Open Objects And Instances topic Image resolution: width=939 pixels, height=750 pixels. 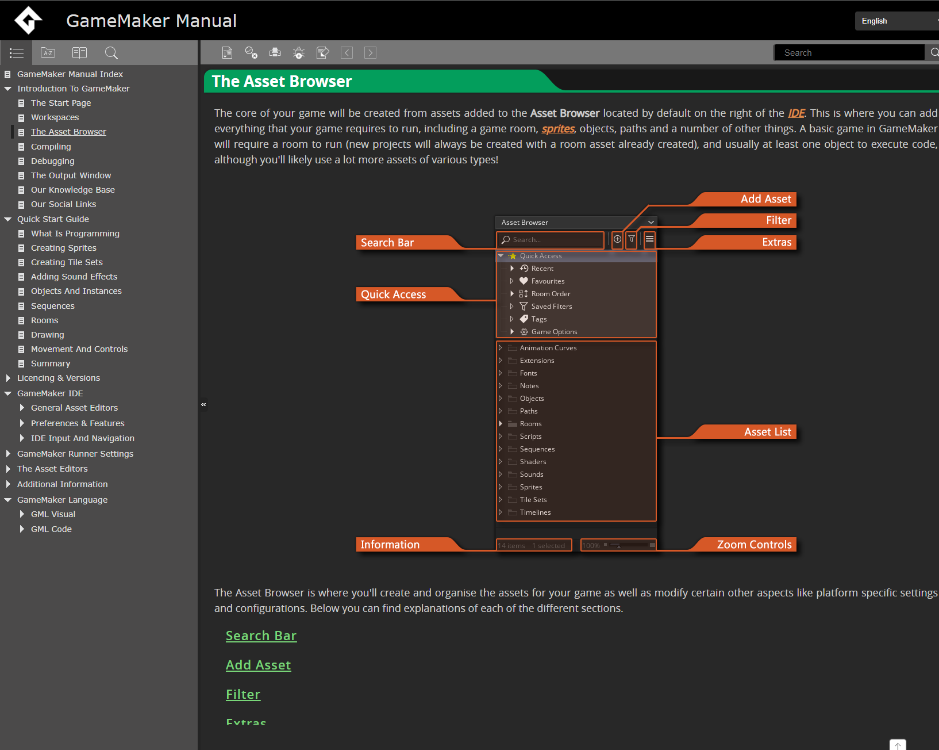point(76,291)
